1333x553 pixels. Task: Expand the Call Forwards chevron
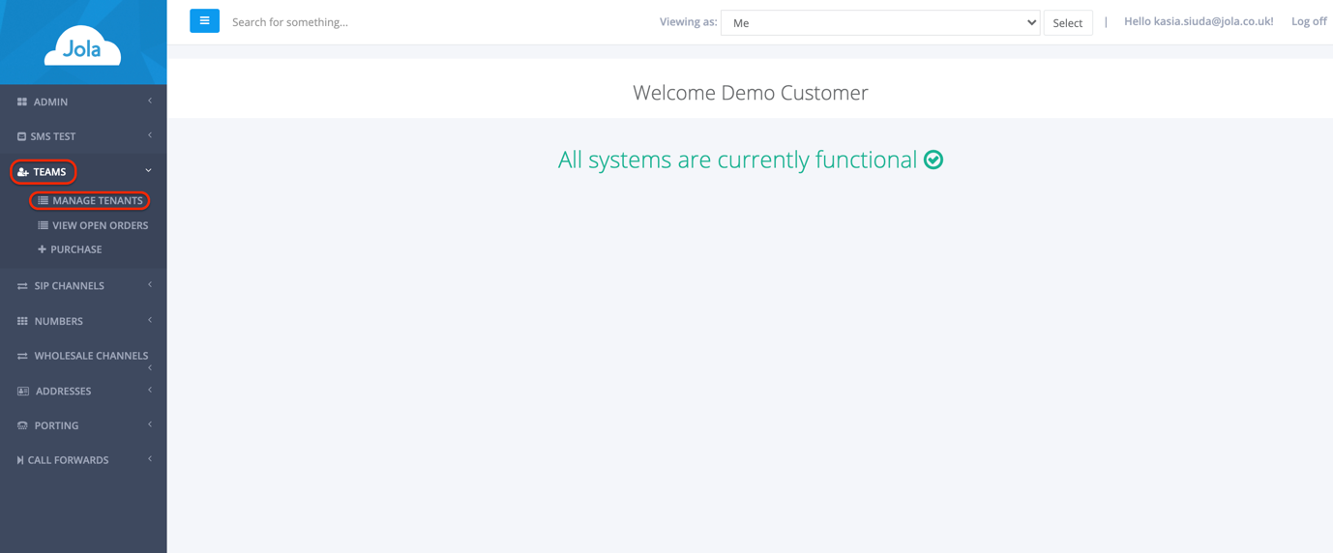coord(150,459)
